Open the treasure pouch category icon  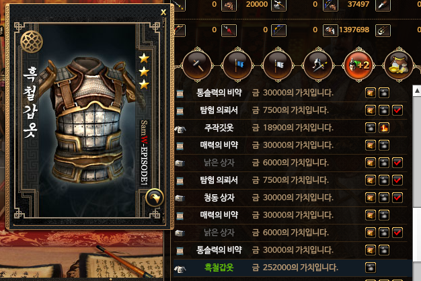(399, 65)
